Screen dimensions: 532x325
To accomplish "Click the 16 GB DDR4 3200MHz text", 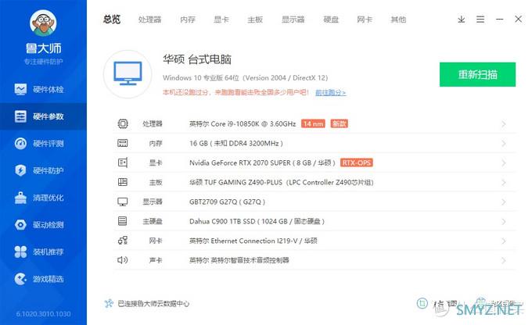I will click(236, 143).
